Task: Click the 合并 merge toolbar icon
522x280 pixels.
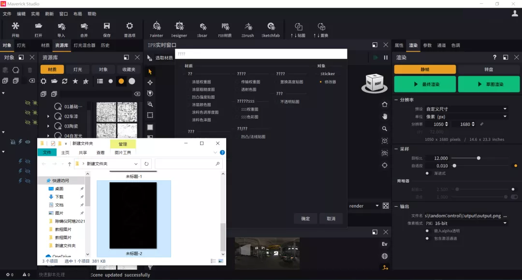Action: click(x=84, y=26)
